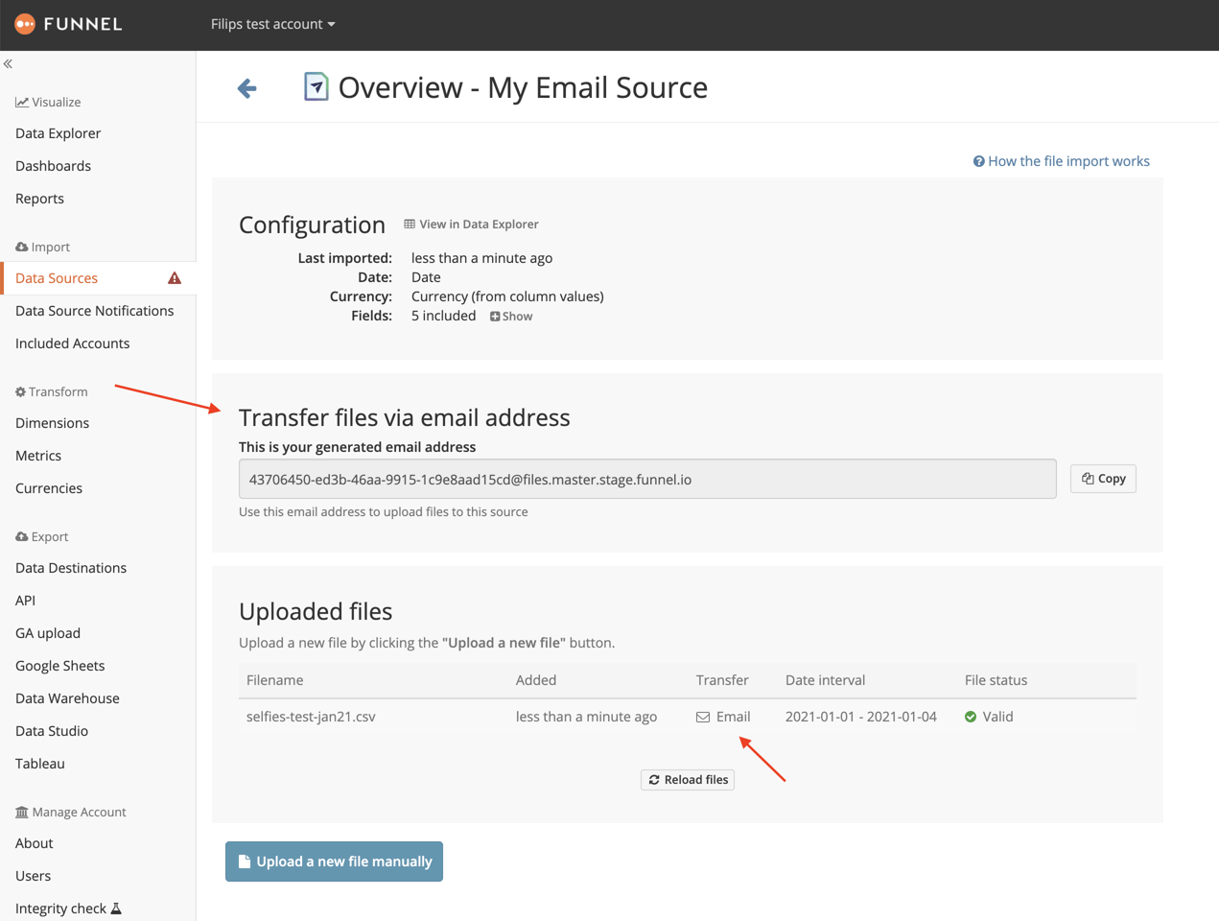Select the generated email address field
1219x921 pixels.
click(648, 478)
